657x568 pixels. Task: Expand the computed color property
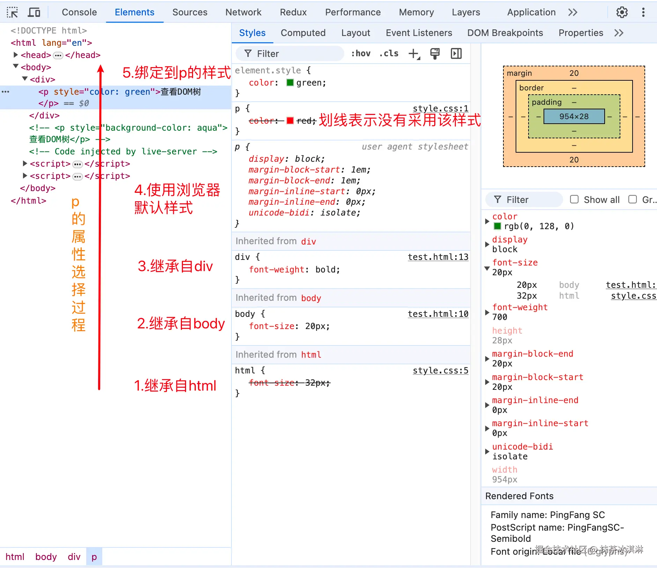tap(487, 221)
